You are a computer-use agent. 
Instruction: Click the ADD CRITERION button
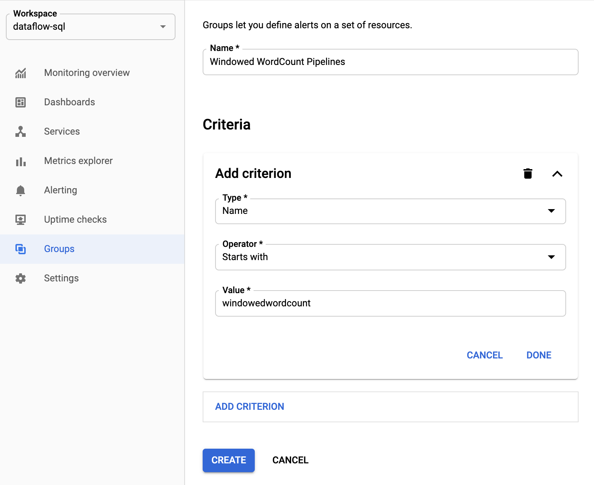coord(250,406)
